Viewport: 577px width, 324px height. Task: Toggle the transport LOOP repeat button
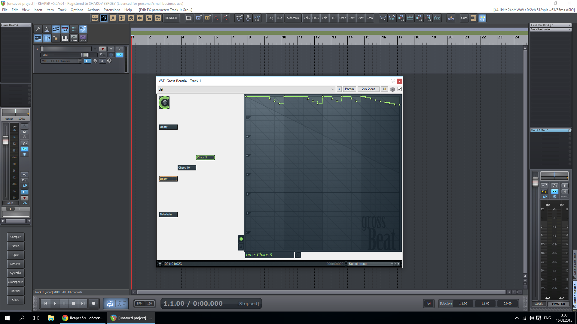[110, 304]
